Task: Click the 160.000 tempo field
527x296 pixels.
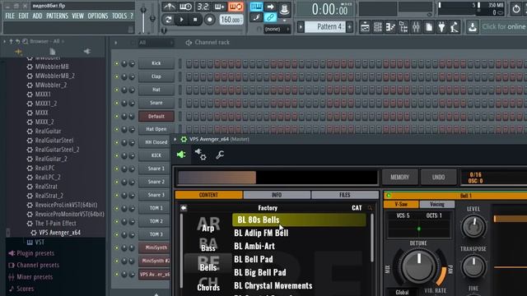Action: click(231, 20)
